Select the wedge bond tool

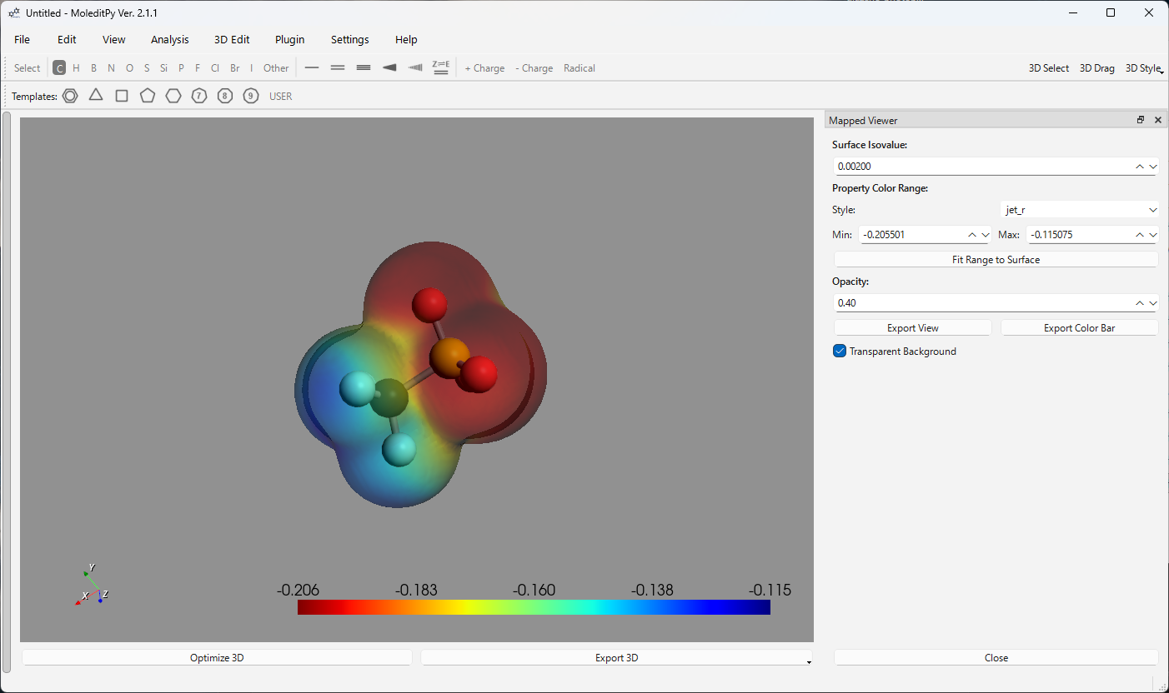point(389,67)
